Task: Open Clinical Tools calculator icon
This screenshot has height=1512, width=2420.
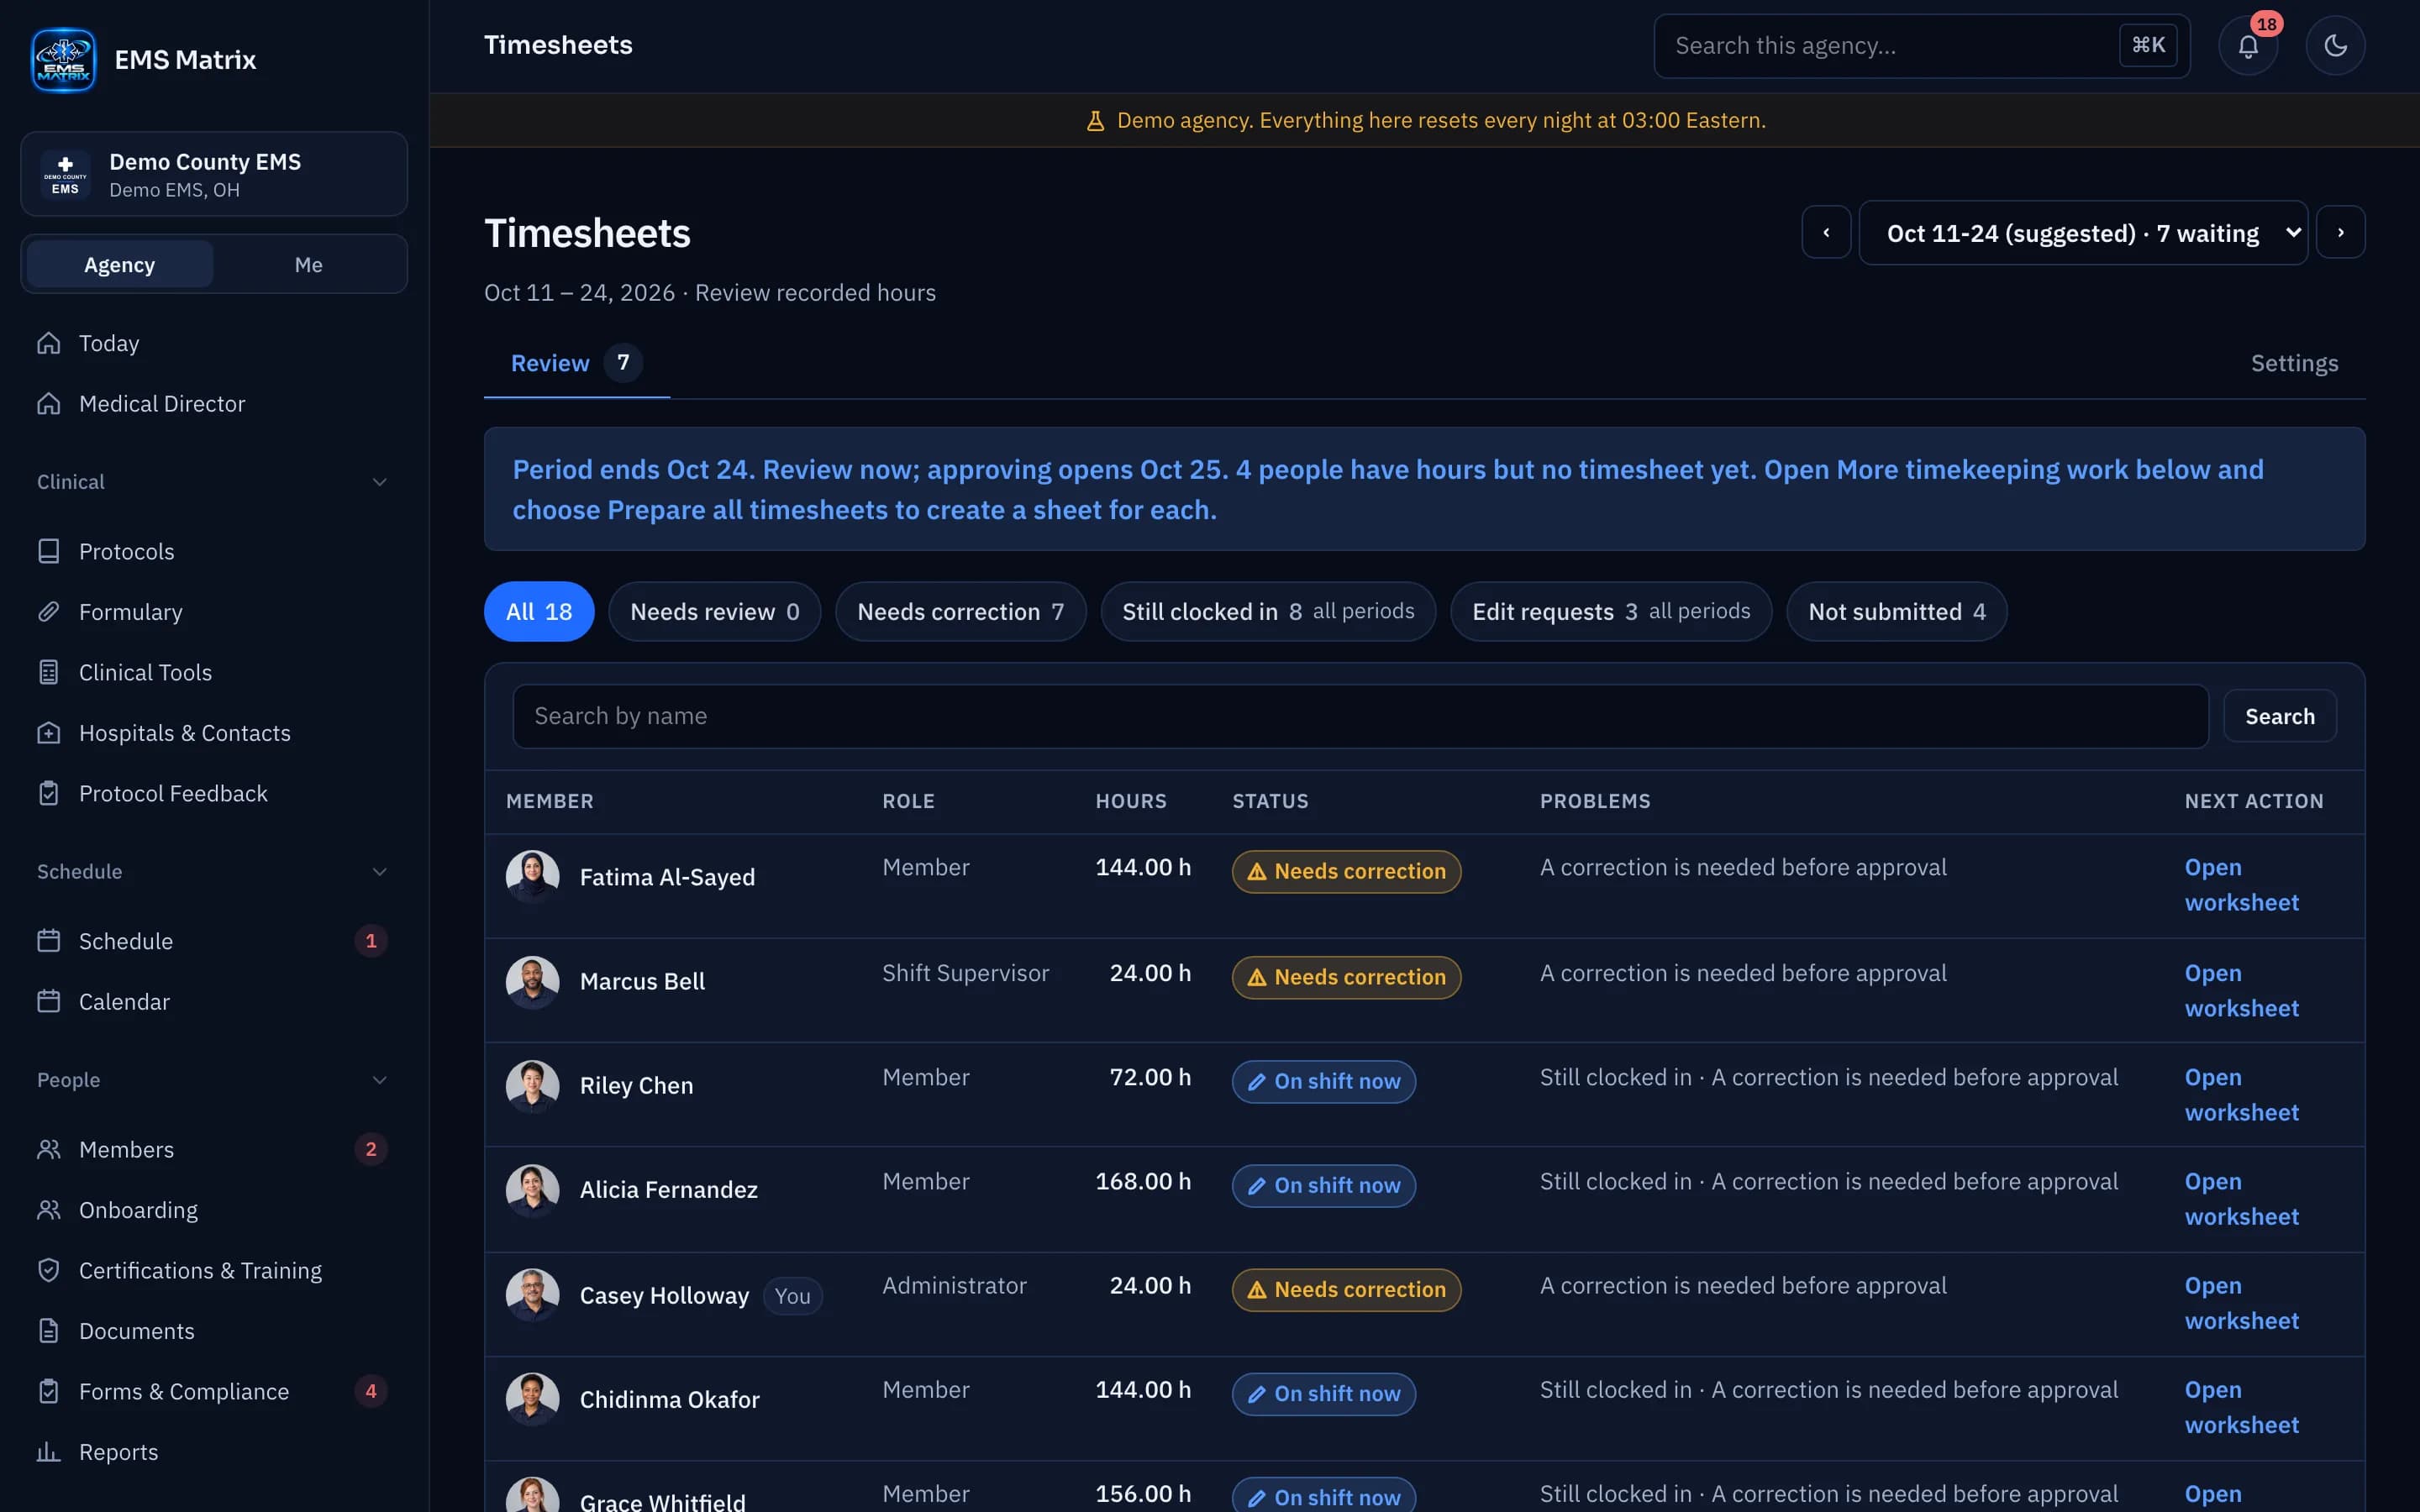Action: point(49,672)
